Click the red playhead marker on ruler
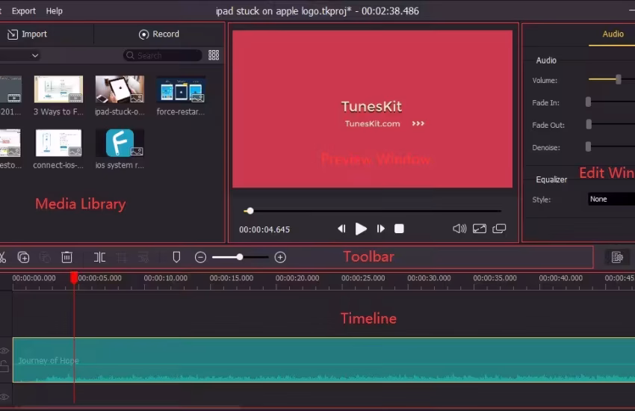This screenshot has width=635, height=411. 74,278
